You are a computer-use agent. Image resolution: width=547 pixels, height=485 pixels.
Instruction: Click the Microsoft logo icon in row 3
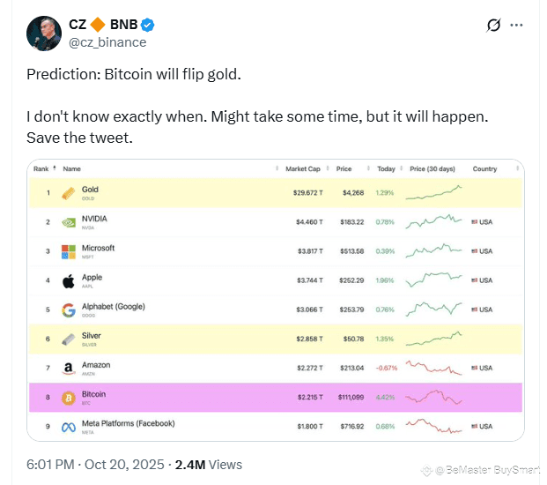click(68, 251)
